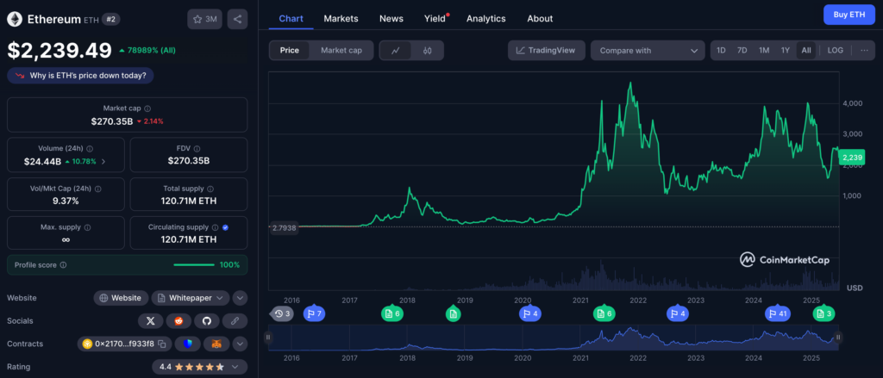This screenshot has height=378, width=883.
Task: Switch chart to Price view
Action: pyautogui.click(x=290, y=51)
